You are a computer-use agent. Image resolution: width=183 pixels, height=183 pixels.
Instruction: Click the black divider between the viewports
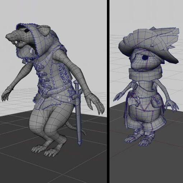(x=108, y=91)
